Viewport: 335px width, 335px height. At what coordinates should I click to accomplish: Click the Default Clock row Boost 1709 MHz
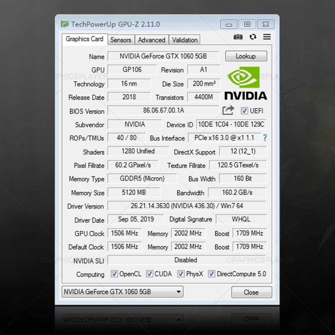pos(250,247)
